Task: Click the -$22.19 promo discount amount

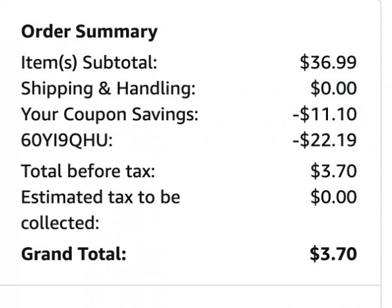Action: pos(325,140)
